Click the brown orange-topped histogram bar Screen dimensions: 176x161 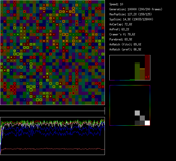(142, 74)
